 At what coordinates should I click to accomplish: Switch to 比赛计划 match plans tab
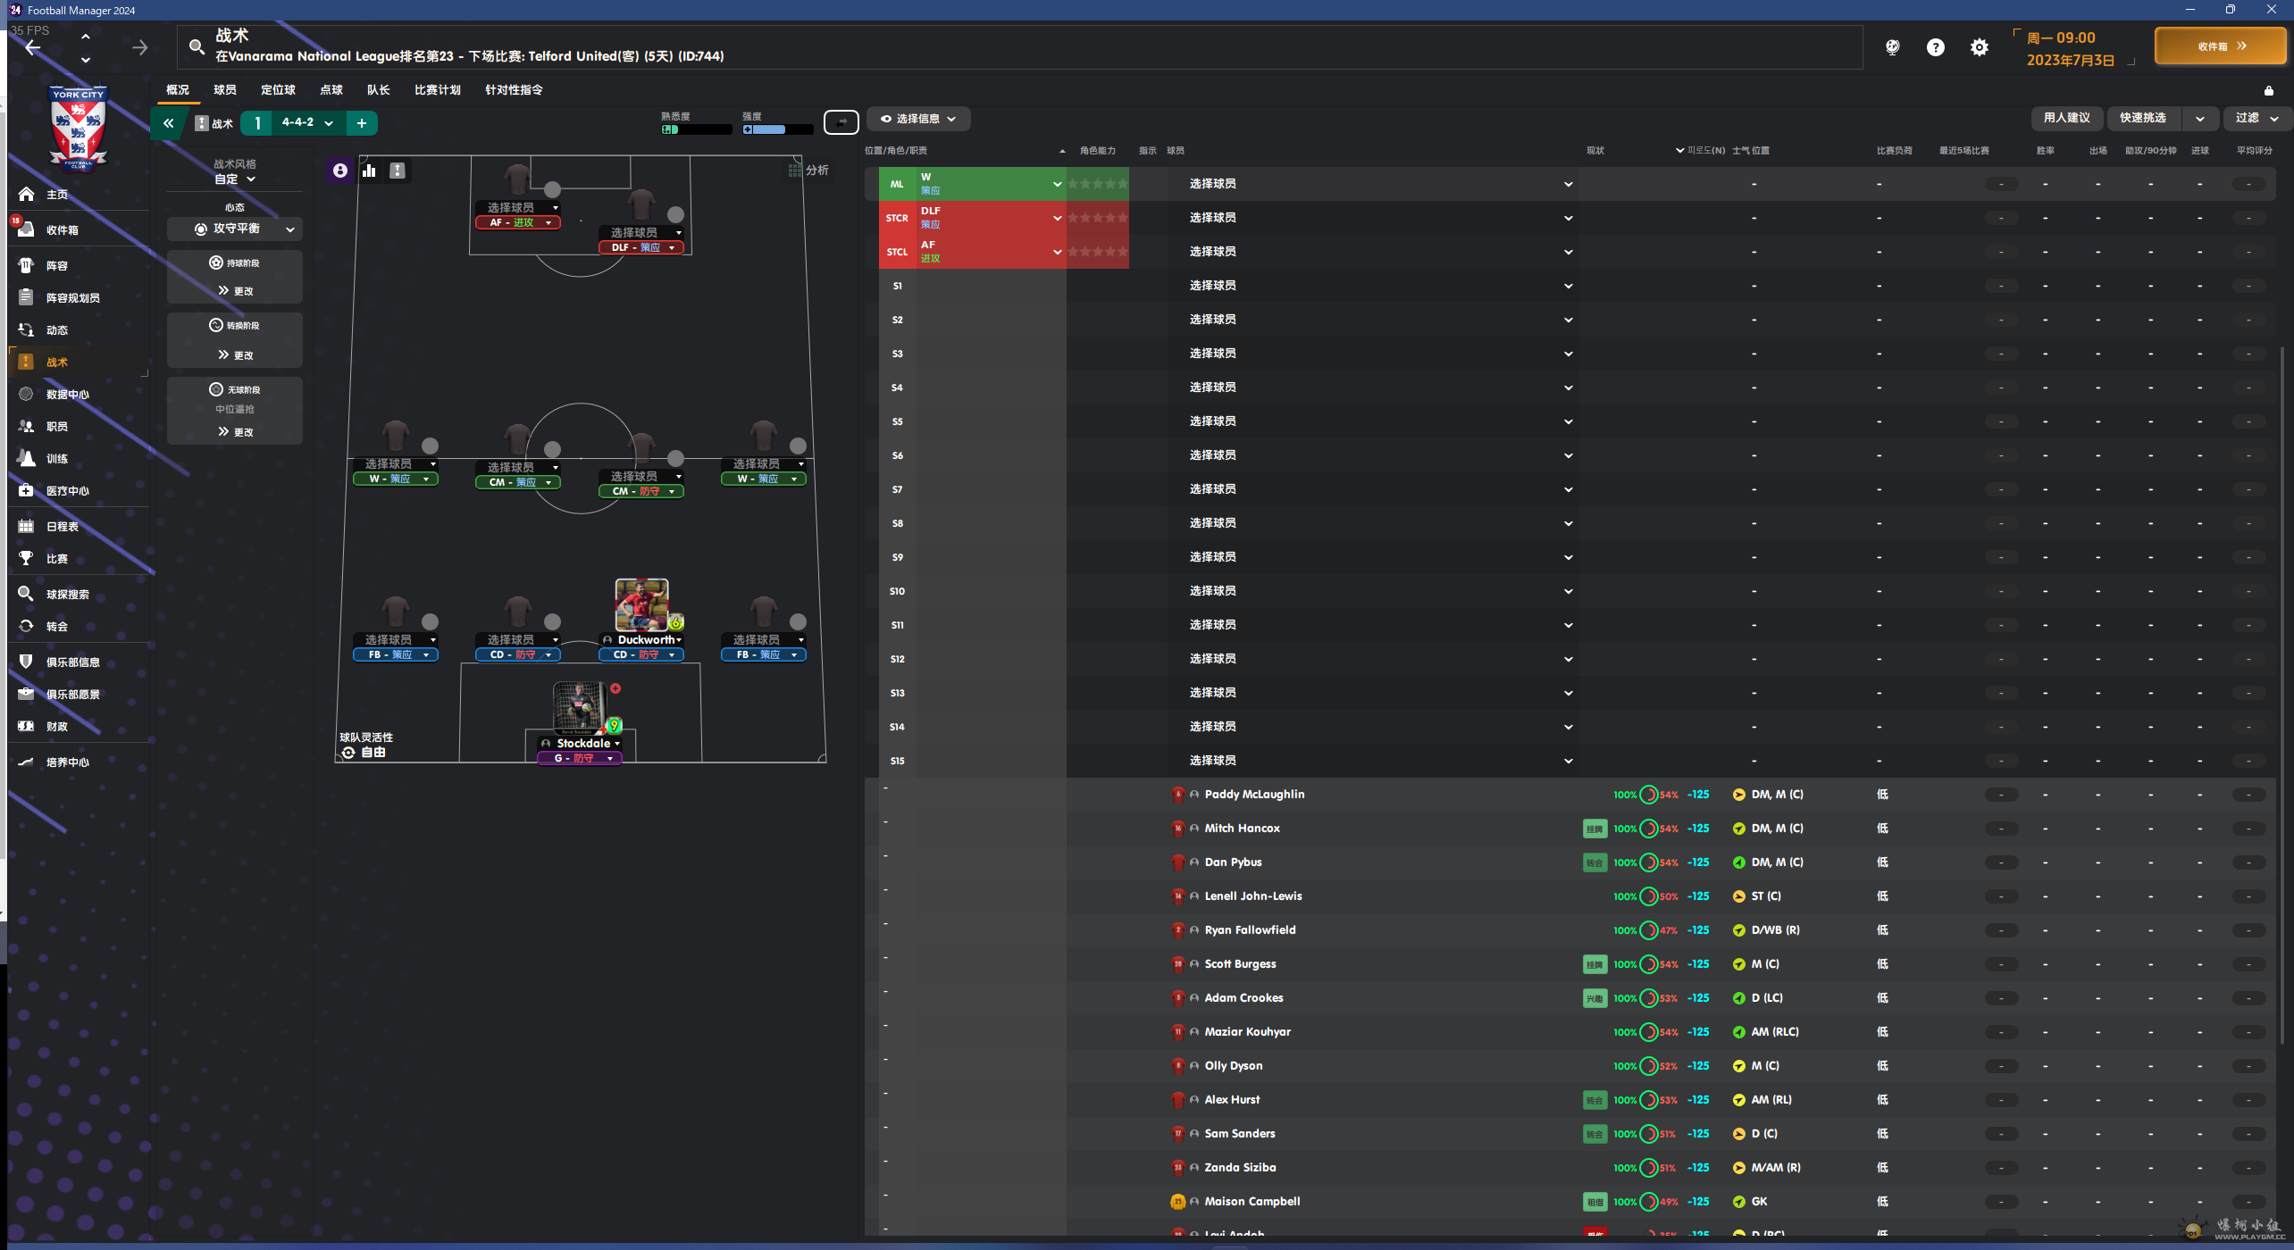(x=438, y=90)
